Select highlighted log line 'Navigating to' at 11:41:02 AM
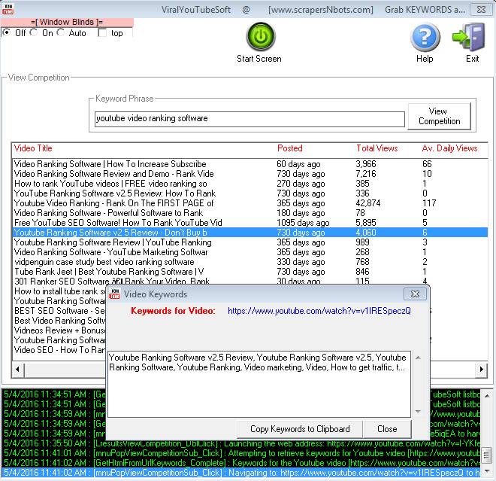 pyautogui.click(x=241, y=473)
